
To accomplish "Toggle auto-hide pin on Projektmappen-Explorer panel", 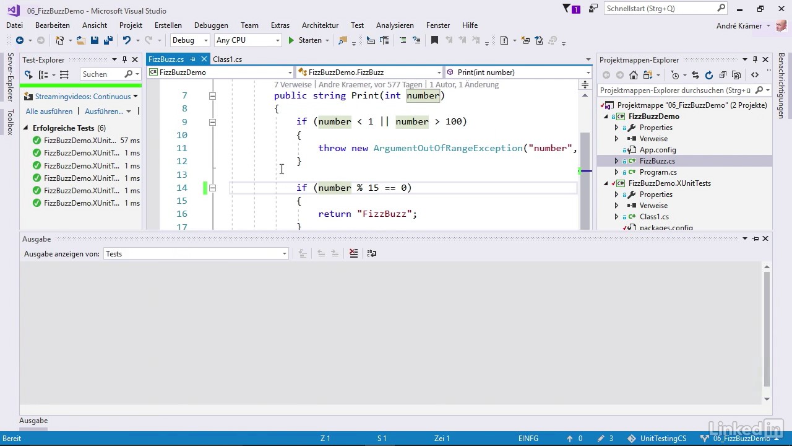I will click(755, 59).
